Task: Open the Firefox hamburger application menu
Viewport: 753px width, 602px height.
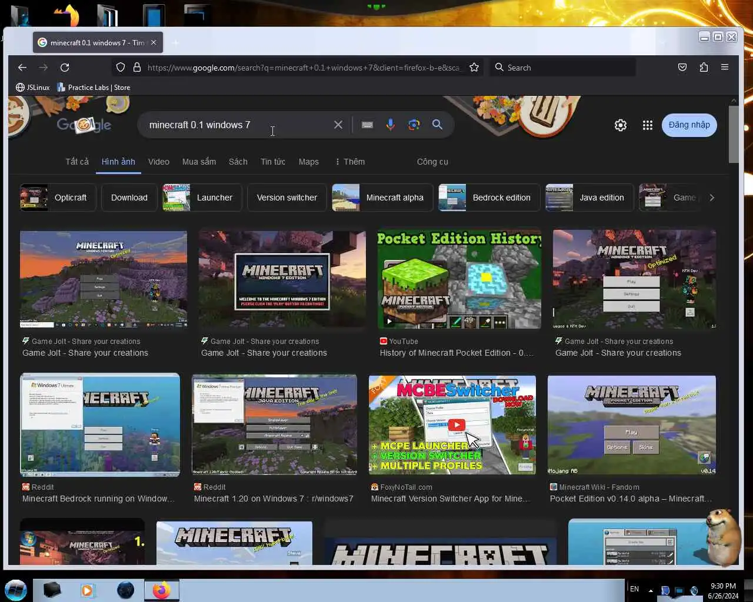Action: click(725, 68)
